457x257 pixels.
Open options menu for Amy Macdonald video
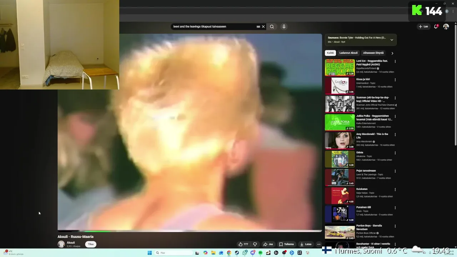pos(395,135)
